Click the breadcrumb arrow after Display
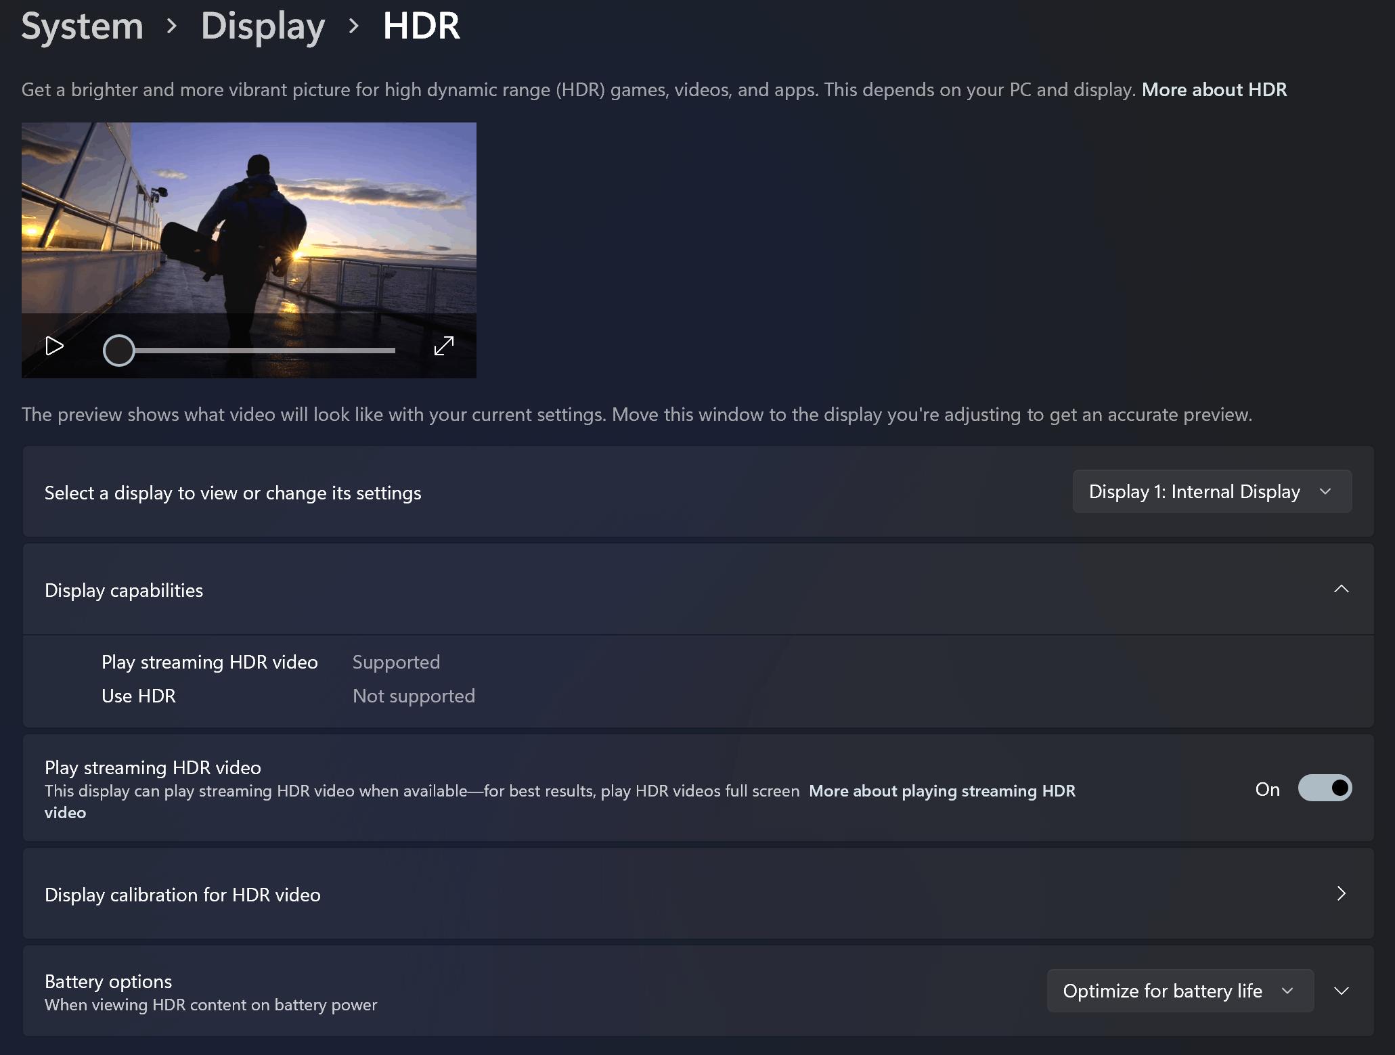Screen dimensions: 1395x1055 (353, 26)
